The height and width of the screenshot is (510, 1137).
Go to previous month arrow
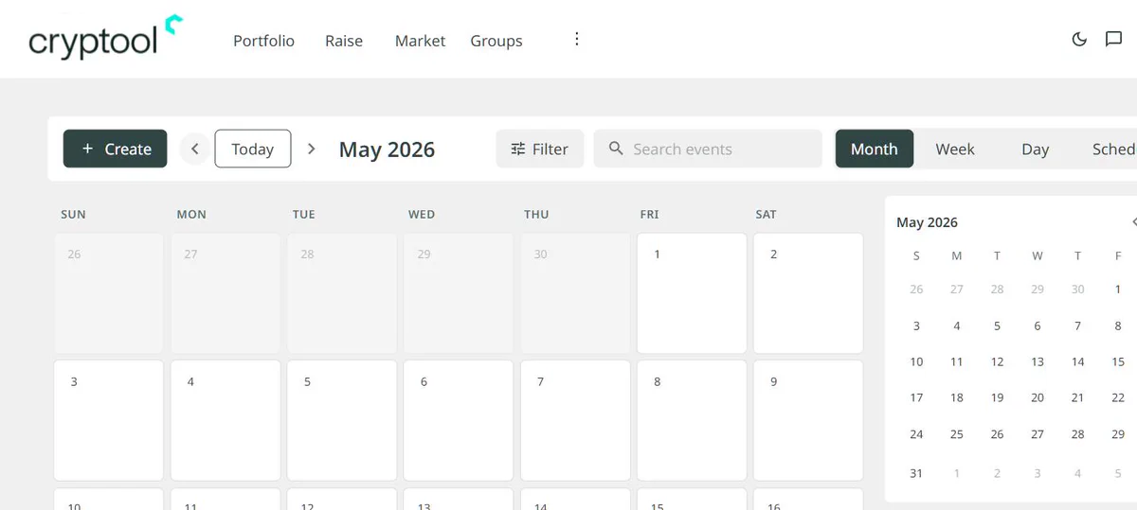pyautogui.click(x=194, y=149)
